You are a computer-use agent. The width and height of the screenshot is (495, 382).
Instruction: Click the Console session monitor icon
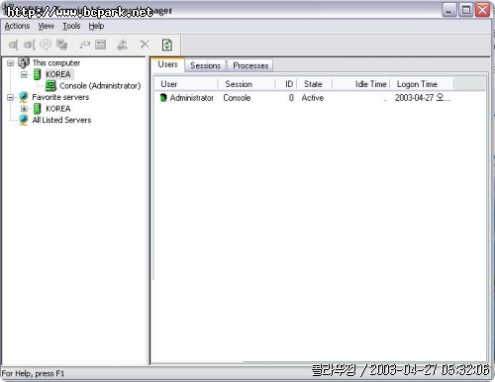tap(50, 86)
